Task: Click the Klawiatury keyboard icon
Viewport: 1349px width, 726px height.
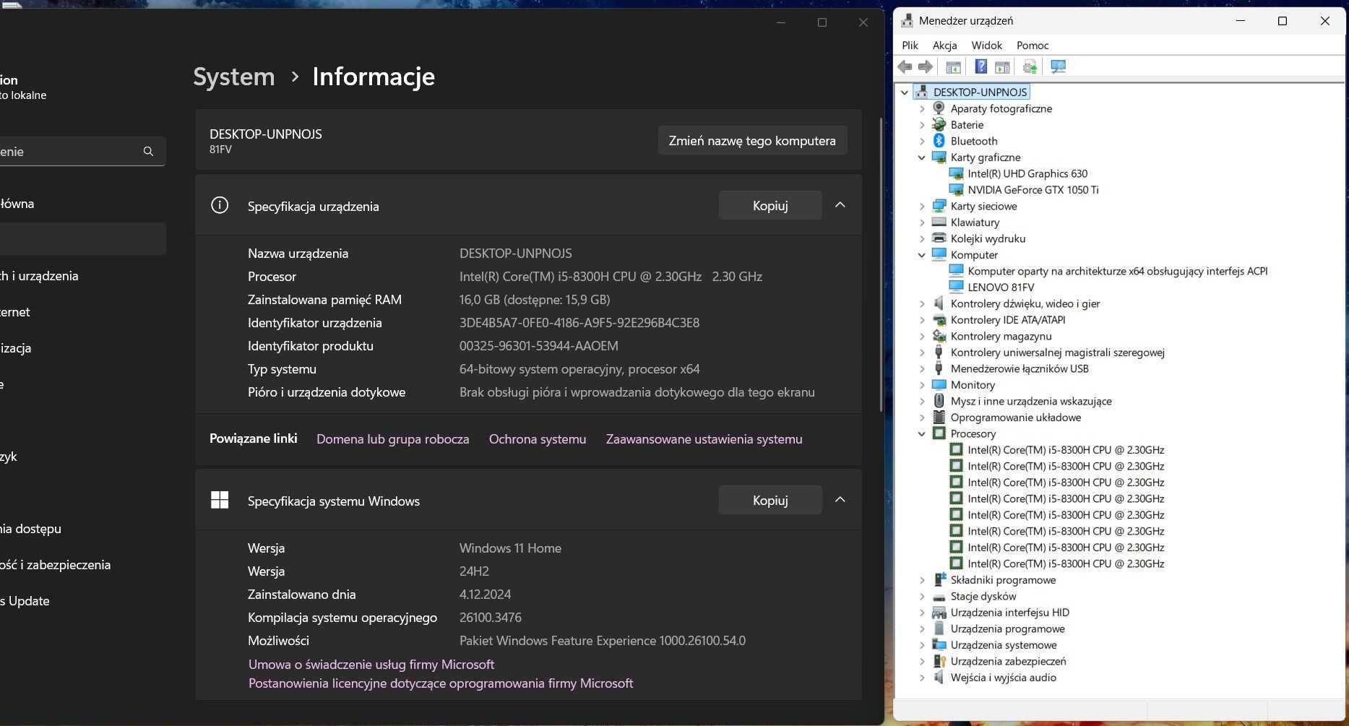Action: pyautogui.click(x=939, y=222)
